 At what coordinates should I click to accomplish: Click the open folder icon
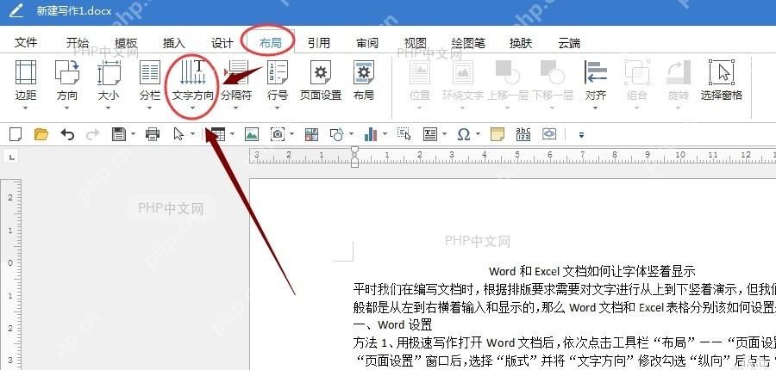41,134
